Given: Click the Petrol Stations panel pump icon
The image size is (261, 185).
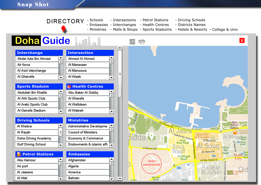Looking at the screenshot, I should 19,154.
